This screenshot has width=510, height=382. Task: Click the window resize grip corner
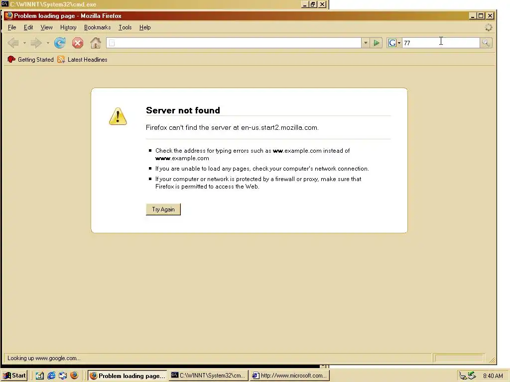[492, 360]
